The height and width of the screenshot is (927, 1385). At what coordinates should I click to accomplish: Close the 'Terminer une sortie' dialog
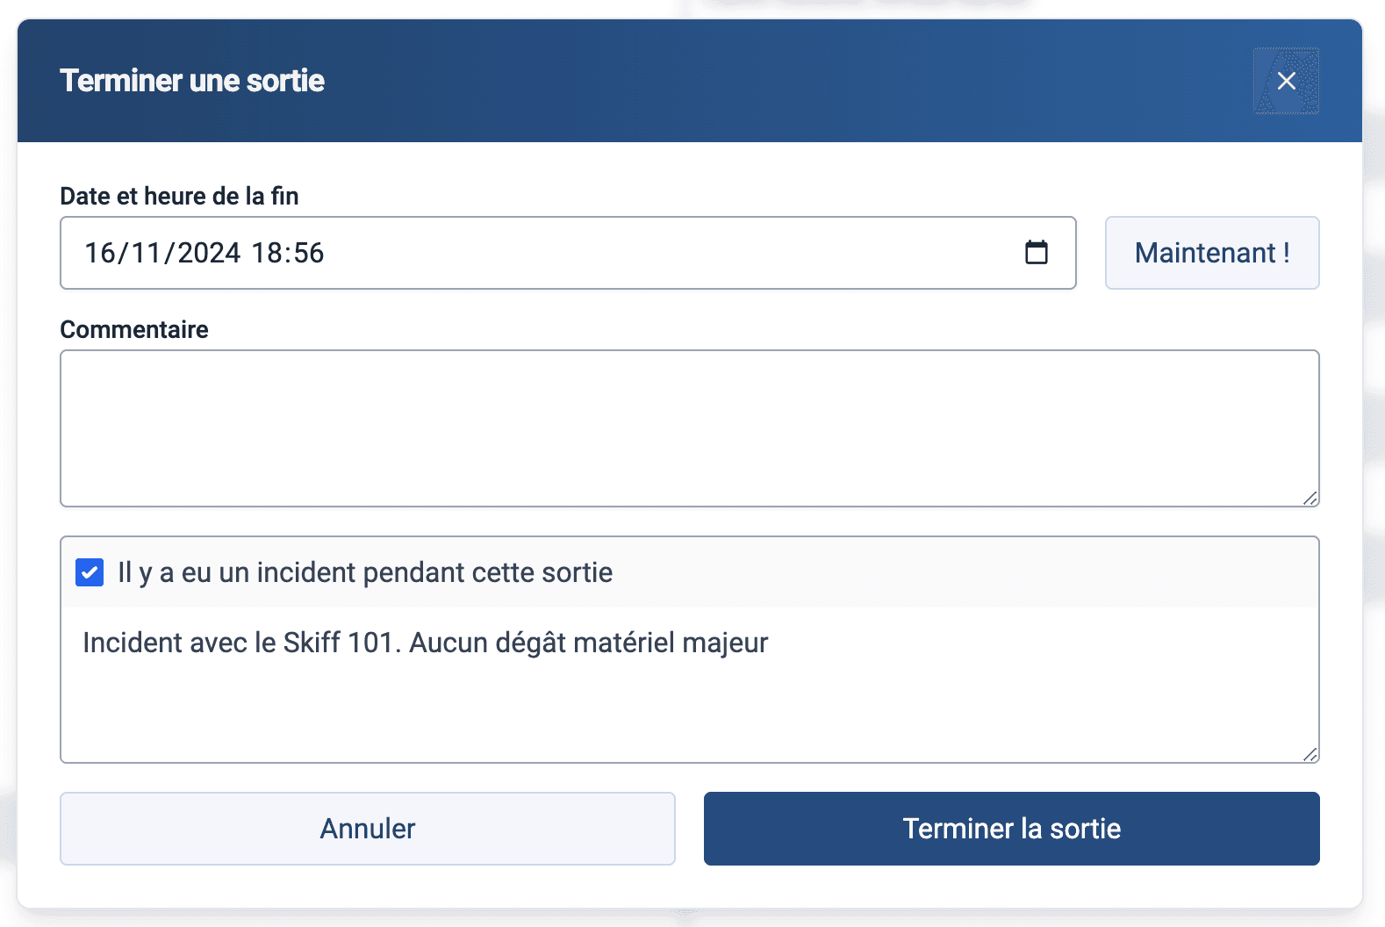coord(1286,81)
